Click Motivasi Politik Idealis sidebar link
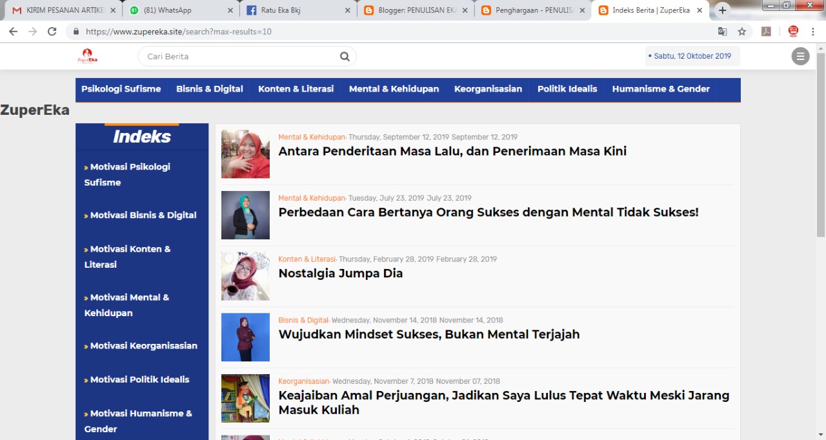This screenshot has width=826, height=440. [x=137, y=379]
